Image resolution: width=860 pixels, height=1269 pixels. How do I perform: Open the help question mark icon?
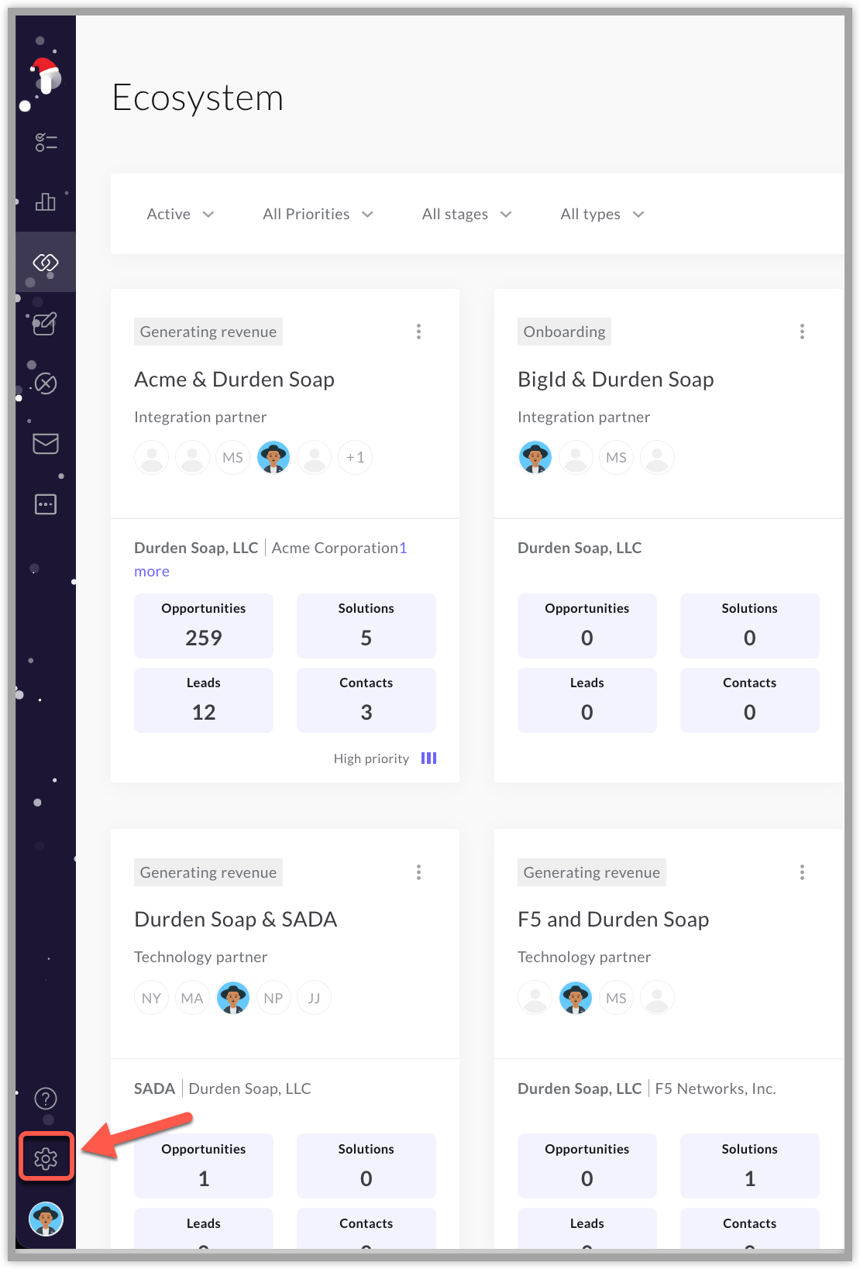46,1098
